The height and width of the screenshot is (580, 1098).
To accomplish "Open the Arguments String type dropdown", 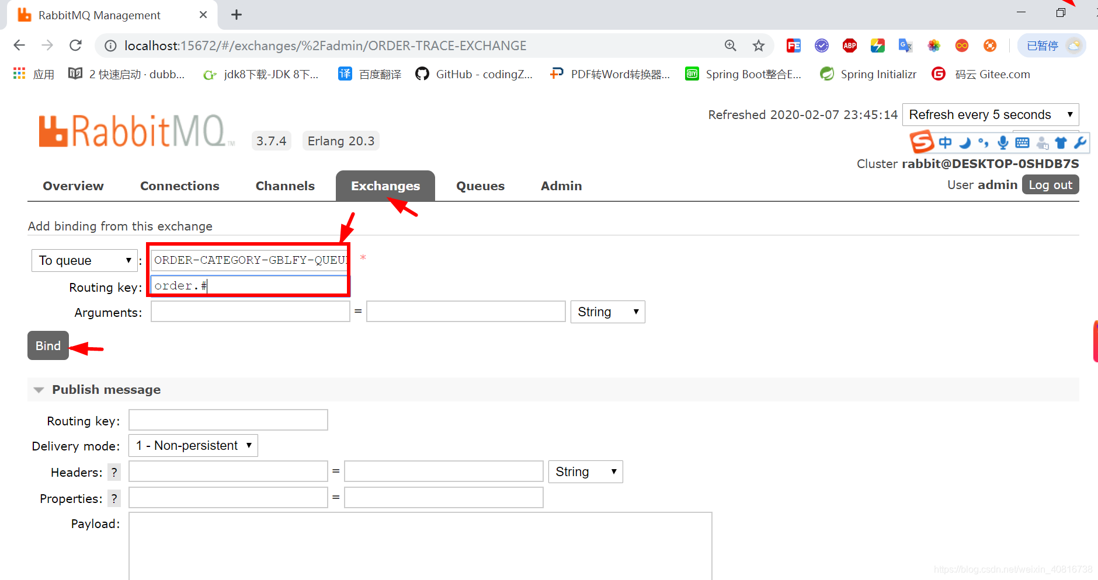I will point(607,312).
